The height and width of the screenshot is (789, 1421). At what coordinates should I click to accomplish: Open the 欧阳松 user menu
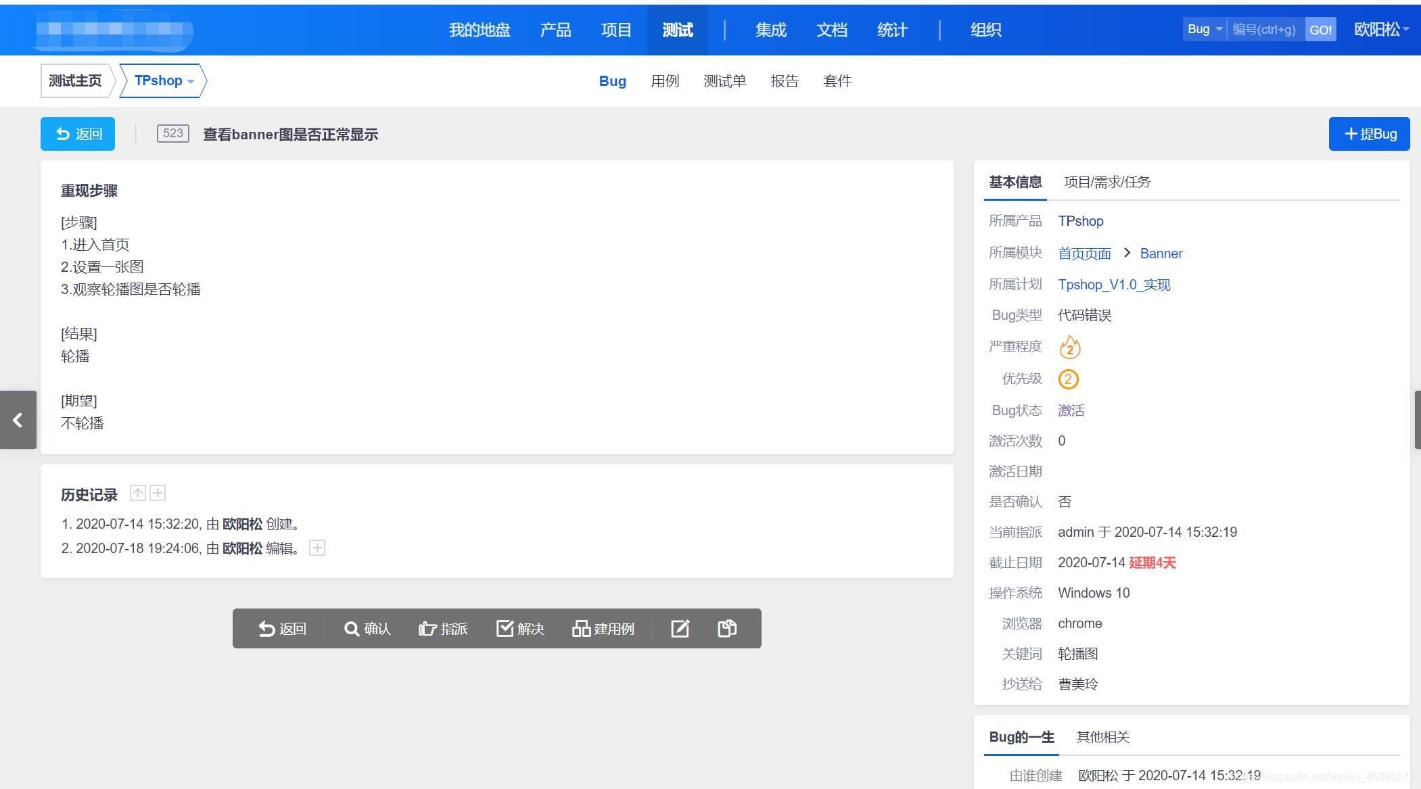pyautogui.click(x=1381, y=30)
